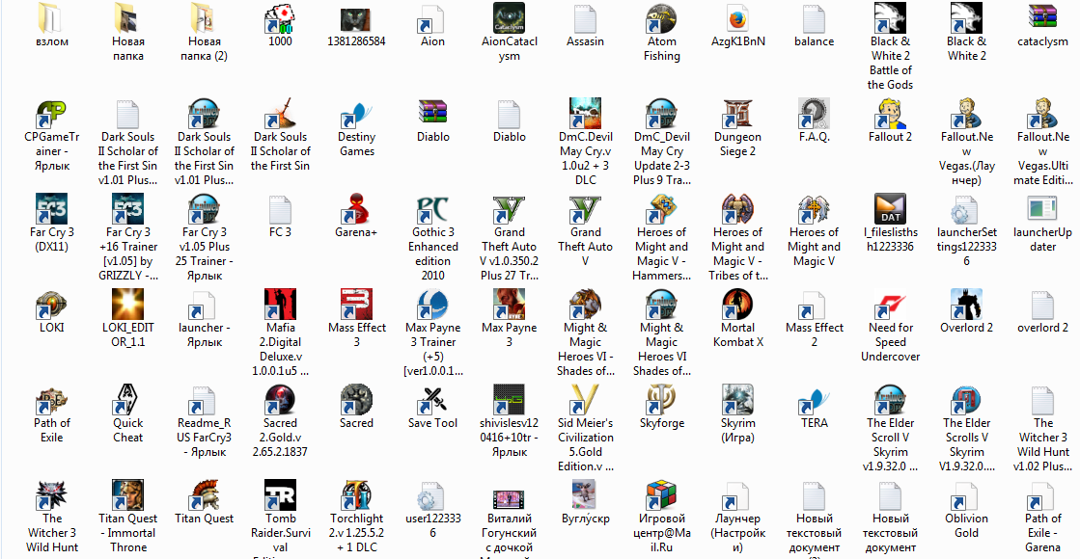Launch Max Payne 3 Trainer (+5)
Image resolution: width=1080 pixels, height=559 pixels.
433,305
